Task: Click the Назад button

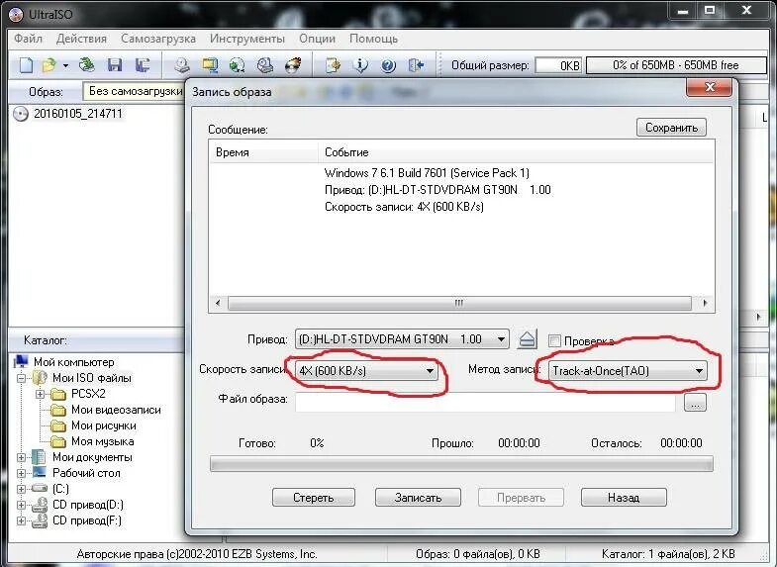Action: point(624,497)
